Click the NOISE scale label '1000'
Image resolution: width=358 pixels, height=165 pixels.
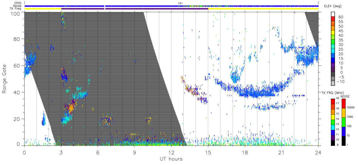click(x=350, y=117)
